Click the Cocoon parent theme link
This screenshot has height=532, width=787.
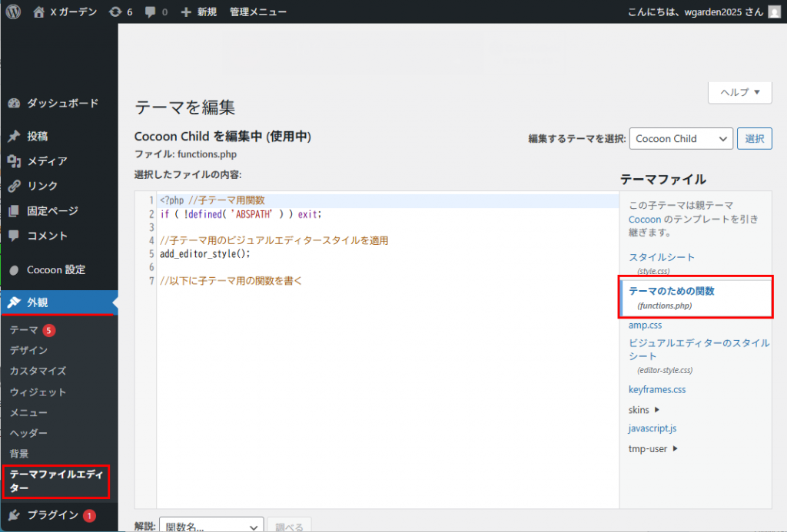[x=644, y=219]
